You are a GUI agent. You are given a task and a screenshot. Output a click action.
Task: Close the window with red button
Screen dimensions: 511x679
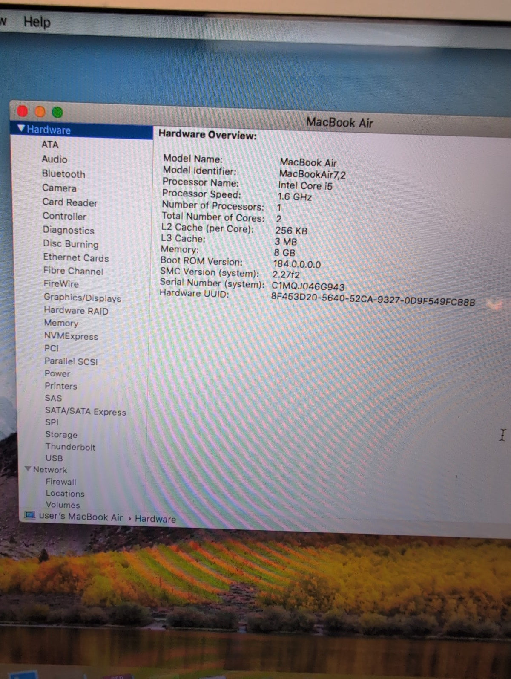22,111
